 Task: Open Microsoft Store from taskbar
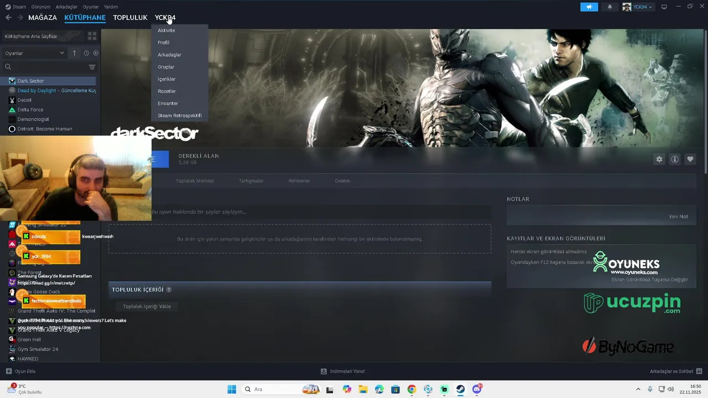(395, 389)
